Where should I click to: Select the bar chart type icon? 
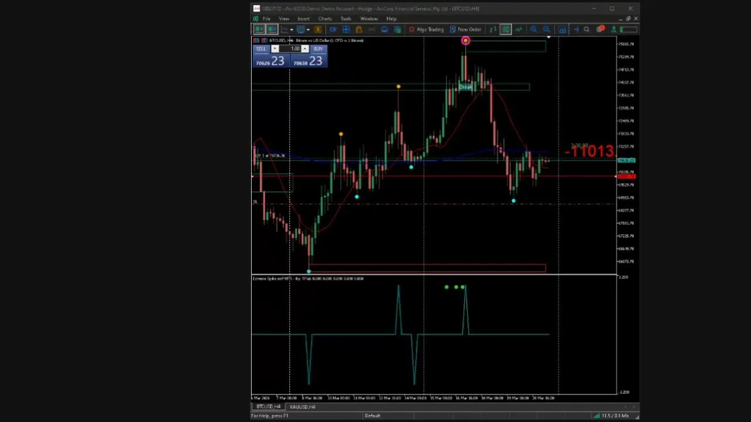(x=493, y=29)
